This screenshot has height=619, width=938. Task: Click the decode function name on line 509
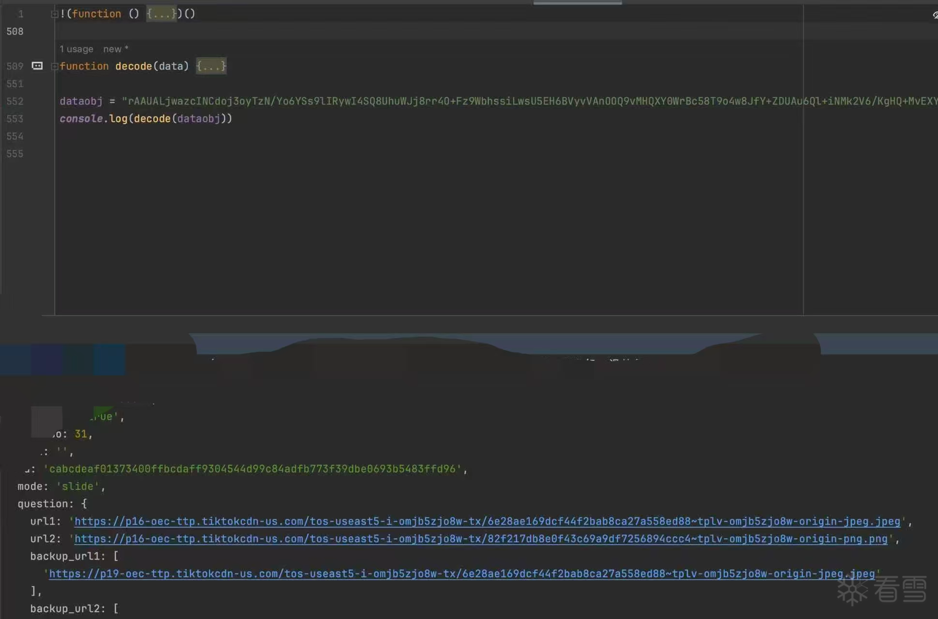pyautogui.click(x=134, y=66)
